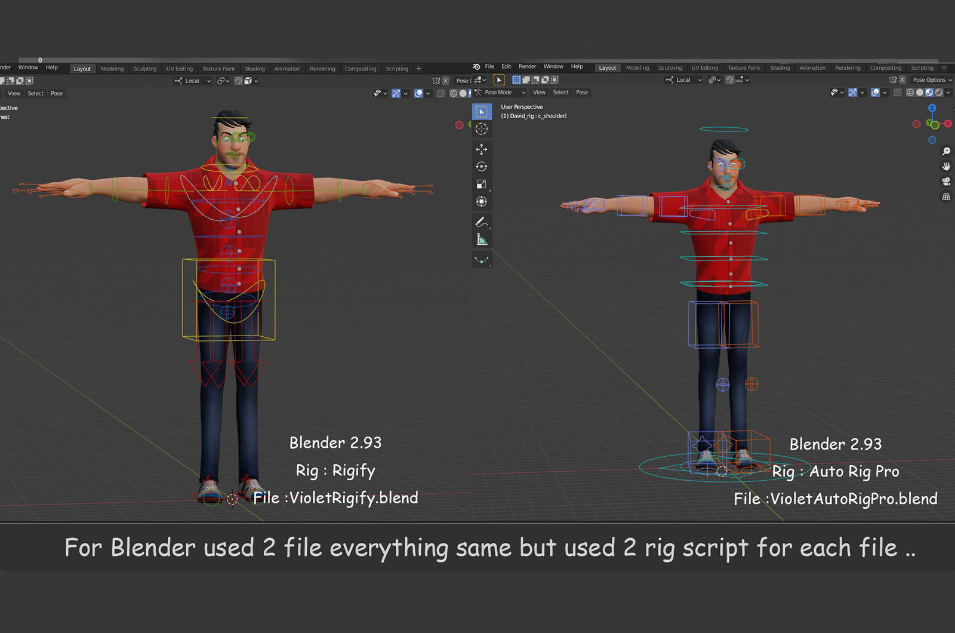Pick the Measure tool
This screenshot has width=955, height=633.
[x=482, y=240]
